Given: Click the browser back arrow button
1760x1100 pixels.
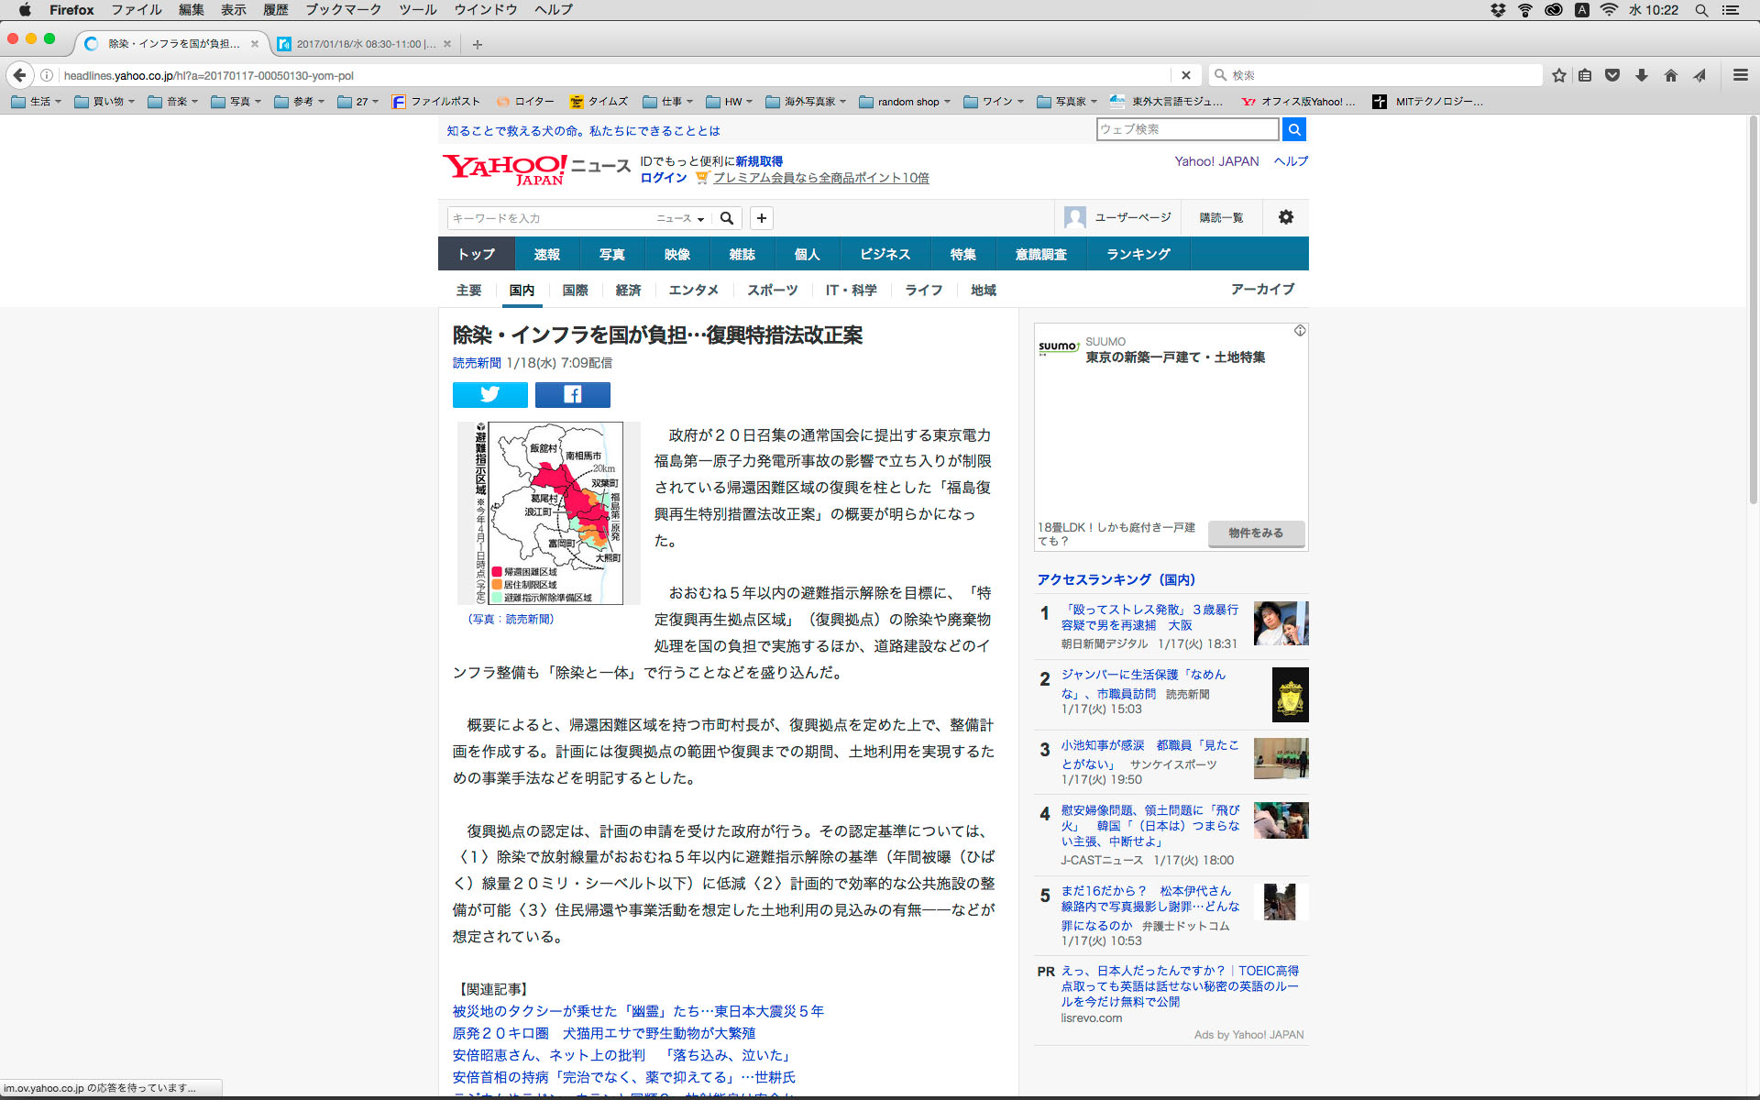Looking at the screenshot, I should tap(19, 75).
